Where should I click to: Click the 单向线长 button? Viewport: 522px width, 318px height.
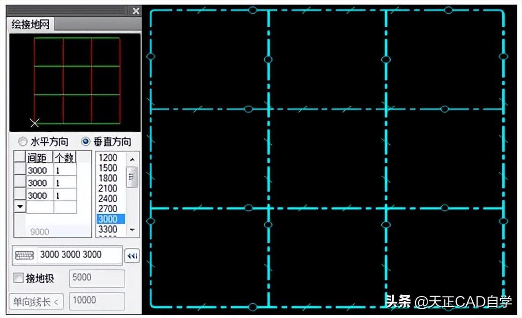coord(36,302)
